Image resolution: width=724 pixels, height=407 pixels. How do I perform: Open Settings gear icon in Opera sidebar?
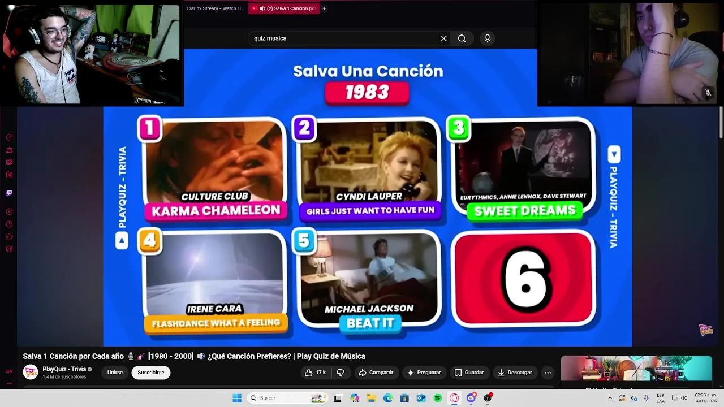9,249
